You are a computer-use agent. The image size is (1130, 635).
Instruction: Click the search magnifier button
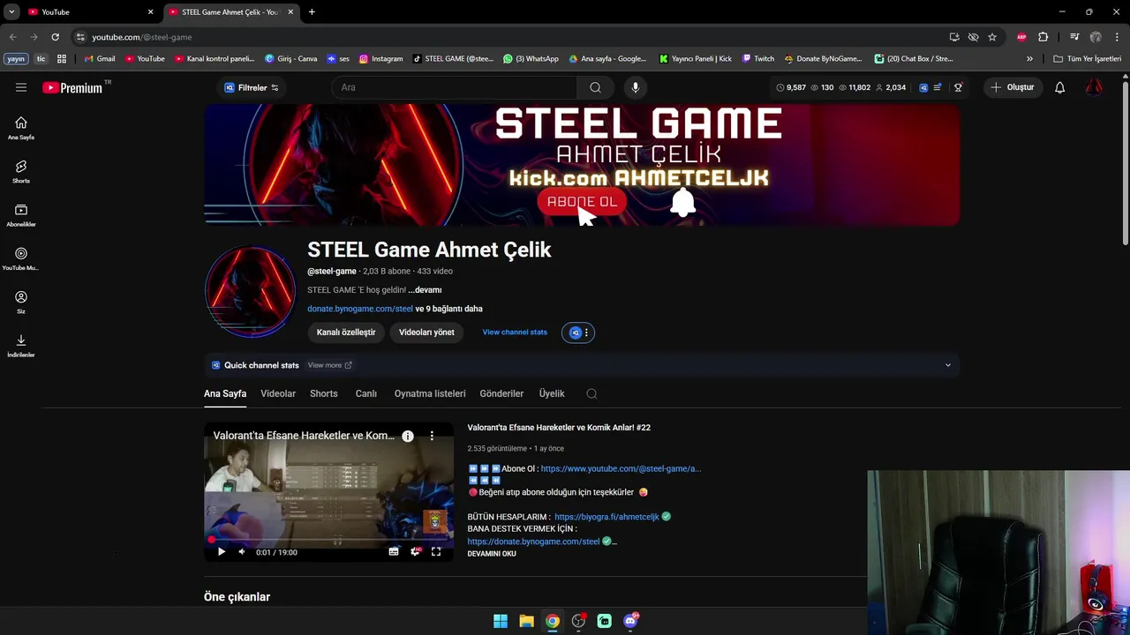(595, 87)
